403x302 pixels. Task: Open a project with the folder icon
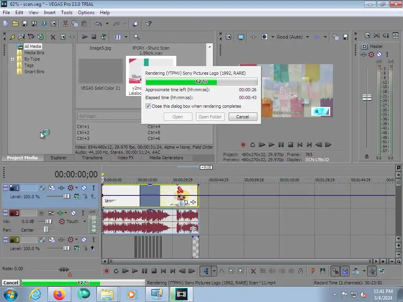[15, 24]
